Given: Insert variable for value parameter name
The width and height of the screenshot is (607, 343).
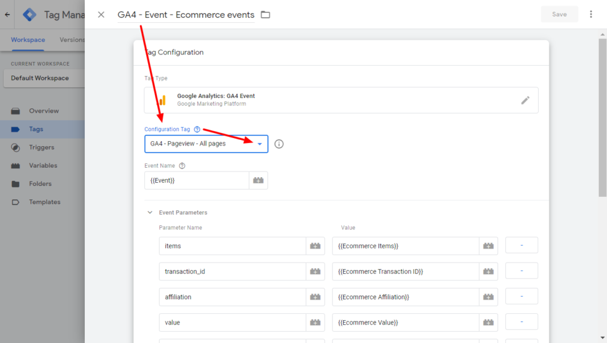Looking at the screenshot, I should point(315,323).
